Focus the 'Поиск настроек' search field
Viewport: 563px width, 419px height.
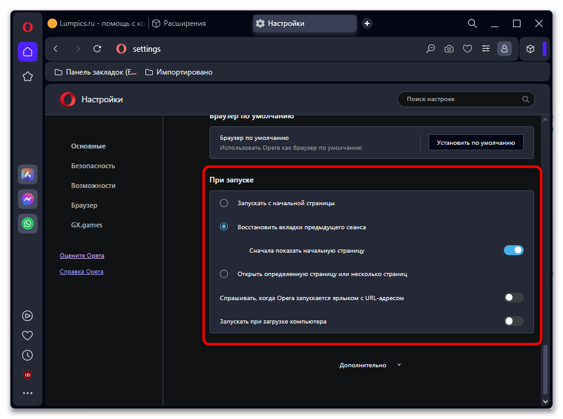(466, 99)
